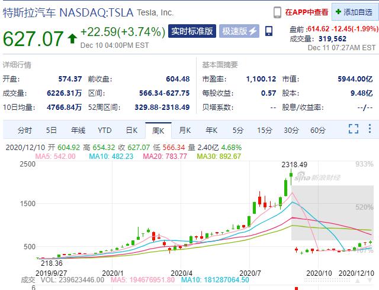Click the volume MA10: 181287064.50 label

[215, 279]
